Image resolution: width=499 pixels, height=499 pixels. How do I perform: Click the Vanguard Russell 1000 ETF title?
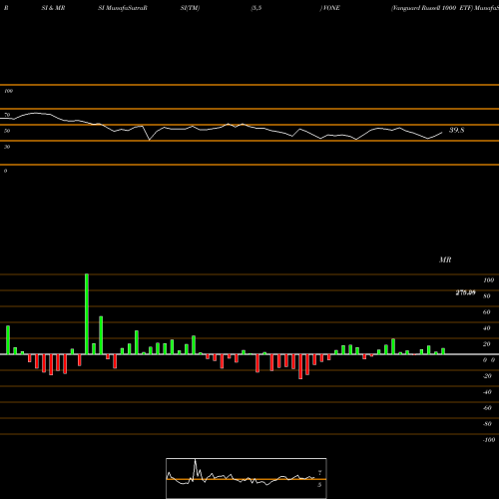pos(432,8)
